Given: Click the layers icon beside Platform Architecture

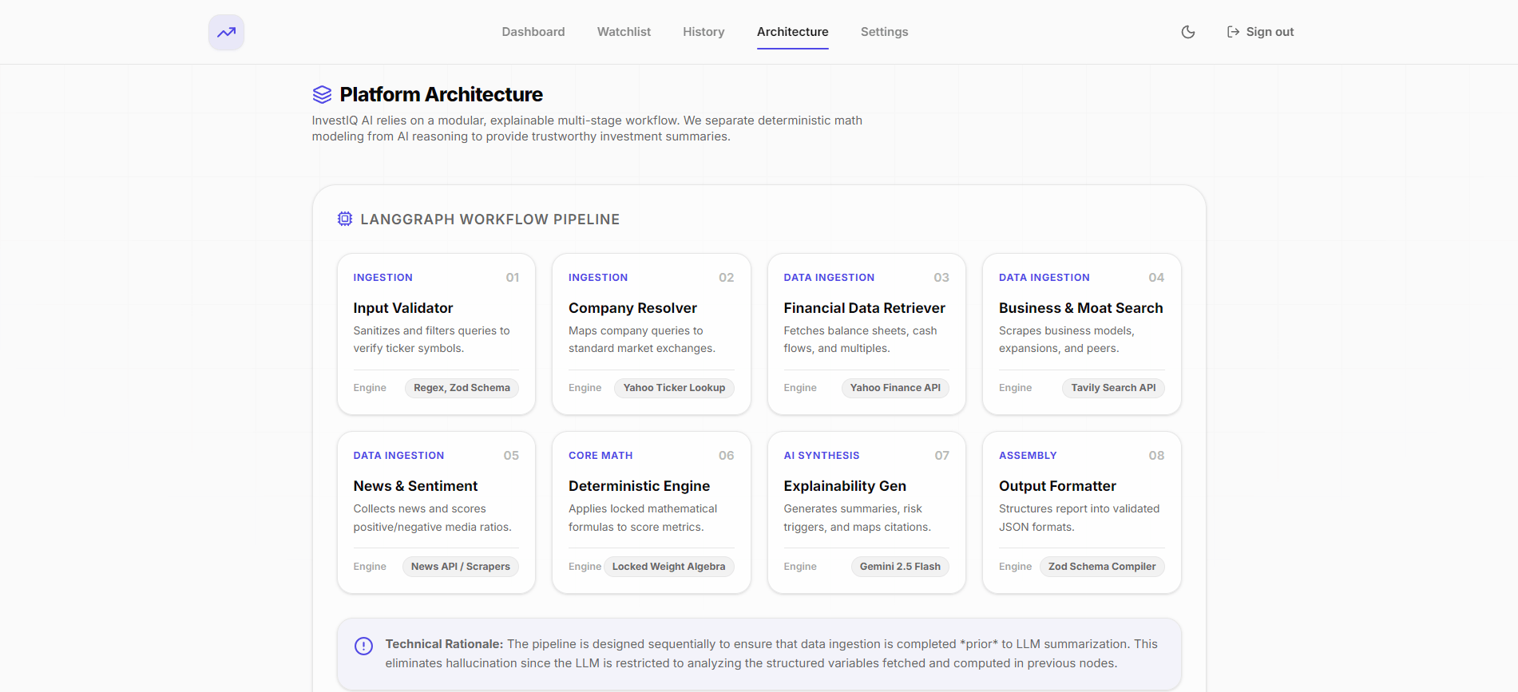Looking at the screenshot, I should coord(322,94).
